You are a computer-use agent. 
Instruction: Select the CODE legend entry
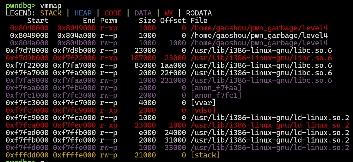point(113,13)
